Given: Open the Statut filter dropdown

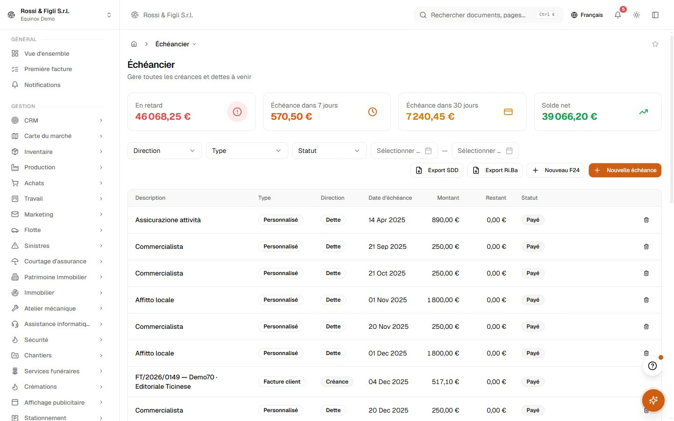Looking at the screenshot, I should (329, 151).
